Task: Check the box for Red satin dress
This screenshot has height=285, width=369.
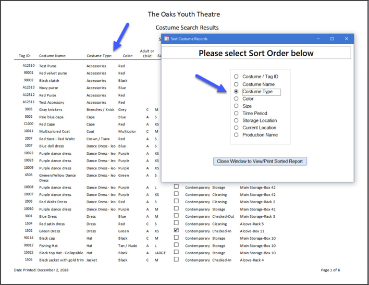Action: coord(176,223)
